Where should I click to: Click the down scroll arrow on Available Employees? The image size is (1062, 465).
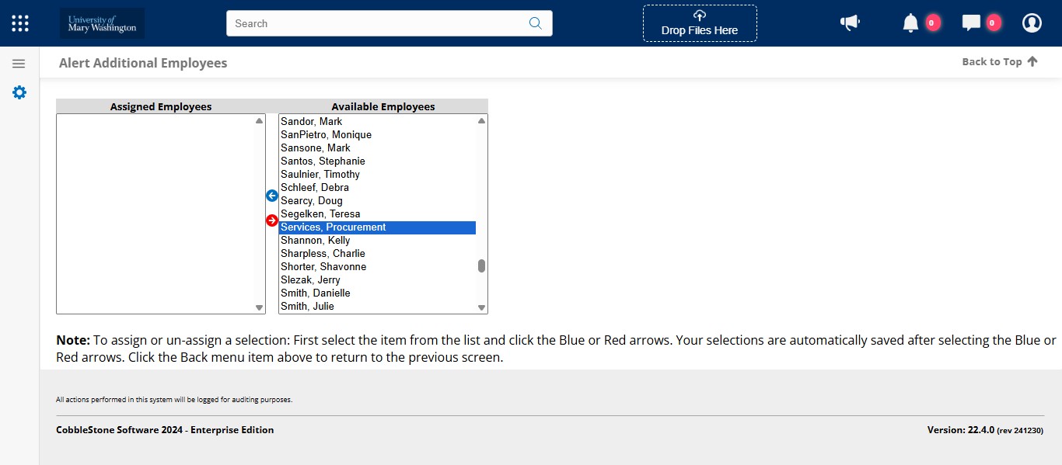[x=481, y=307]
